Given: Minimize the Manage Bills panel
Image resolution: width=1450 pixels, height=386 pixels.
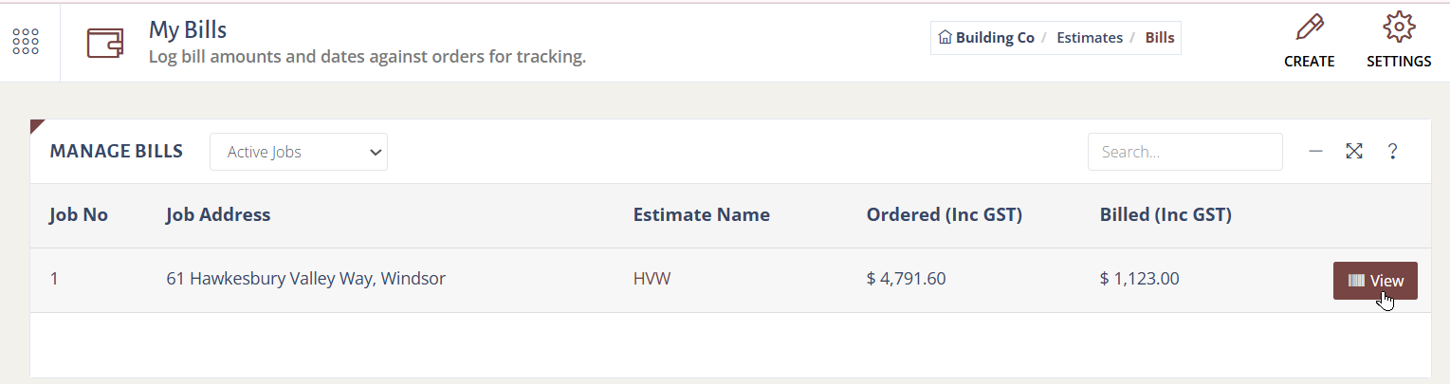Looking at the screenshot, I should pos(1315,152).
